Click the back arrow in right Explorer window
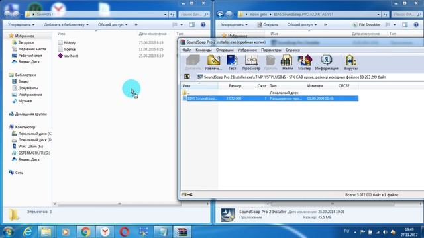 tap(220, 14)
